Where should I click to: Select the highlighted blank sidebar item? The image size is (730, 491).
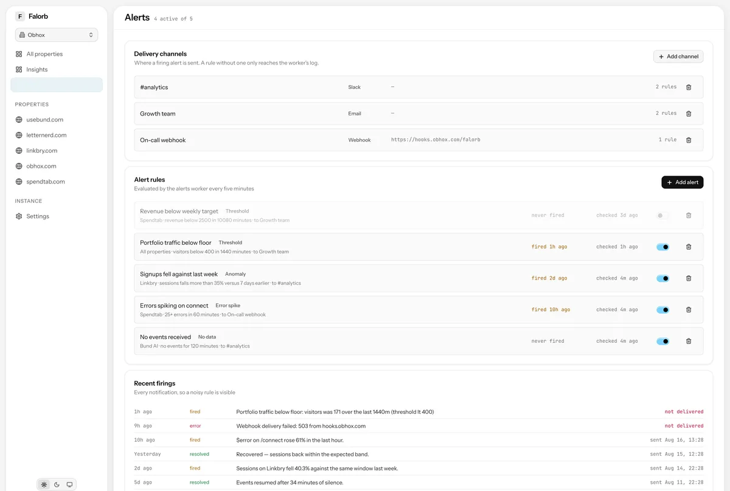click(x=57, y=85)
